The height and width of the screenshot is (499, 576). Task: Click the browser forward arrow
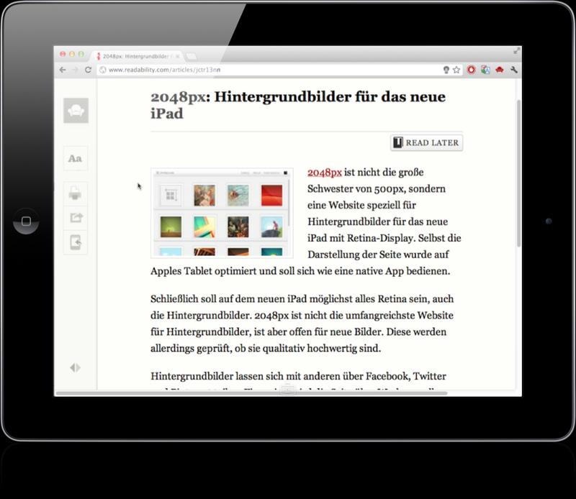coord(76,70)
